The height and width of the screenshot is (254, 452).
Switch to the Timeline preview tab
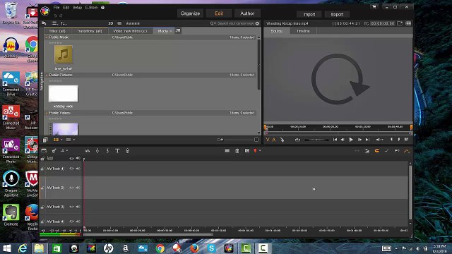(303, 31)
